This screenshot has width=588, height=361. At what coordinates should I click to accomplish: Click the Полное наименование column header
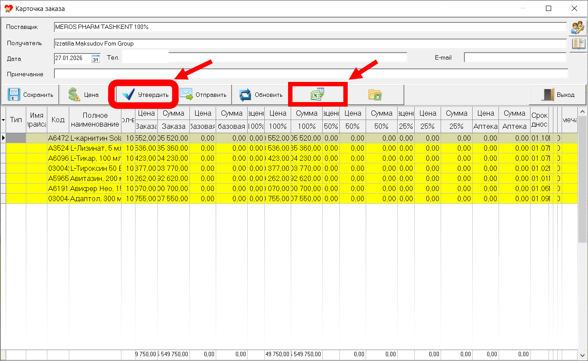point(95,120)
